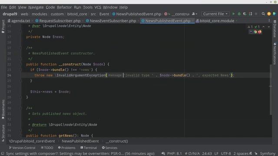This screenshot has height=156, width=278.
Task: Open the Help menu
Action: tap(123, 7)
